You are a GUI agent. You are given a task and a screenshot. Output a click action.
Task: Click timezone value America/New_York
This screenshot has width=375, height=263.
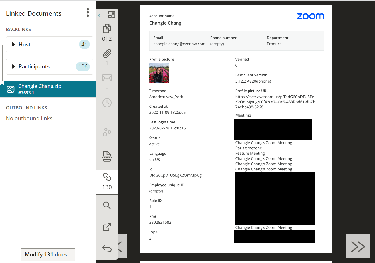[166, 97]
